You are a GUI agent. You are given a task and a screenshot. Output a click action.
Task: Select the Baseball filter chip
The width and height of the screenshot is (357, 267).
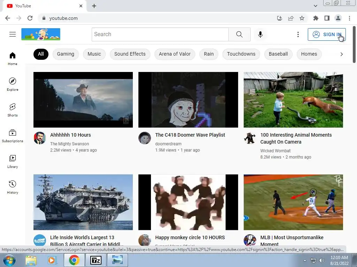(278, 54)
